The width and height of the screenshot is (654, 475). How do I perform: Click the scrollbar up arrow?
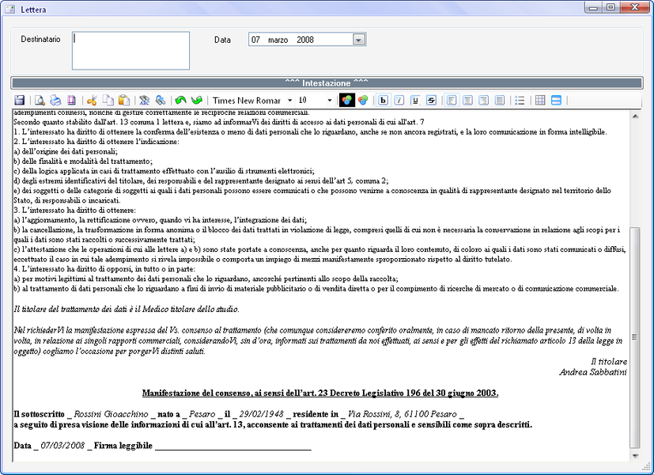(635, 116)
